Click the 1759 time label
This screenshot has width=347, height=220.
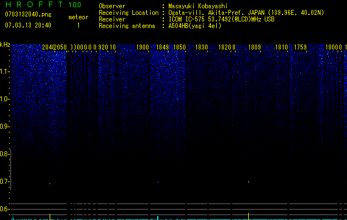tap(300, 47)
